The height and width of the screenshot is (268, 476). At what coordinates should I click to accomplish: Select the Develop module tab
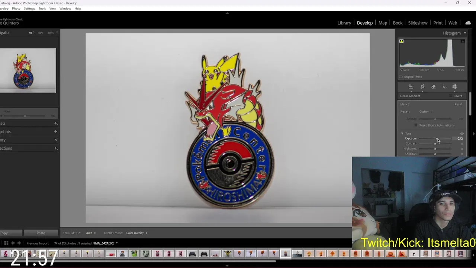pos(364,23)
